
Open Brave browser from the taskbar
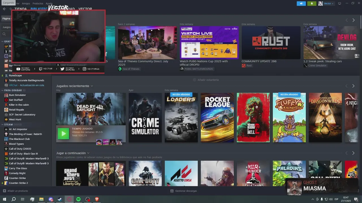coord(97,199)
